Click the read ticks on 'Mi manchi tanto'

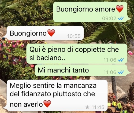point(121,72)
